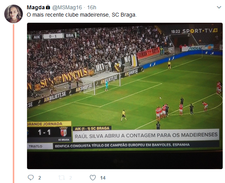Click the padlock icon beside Magda
This screenshot has height=183, width=225.
pyautogui.click(x=48, y=7)
